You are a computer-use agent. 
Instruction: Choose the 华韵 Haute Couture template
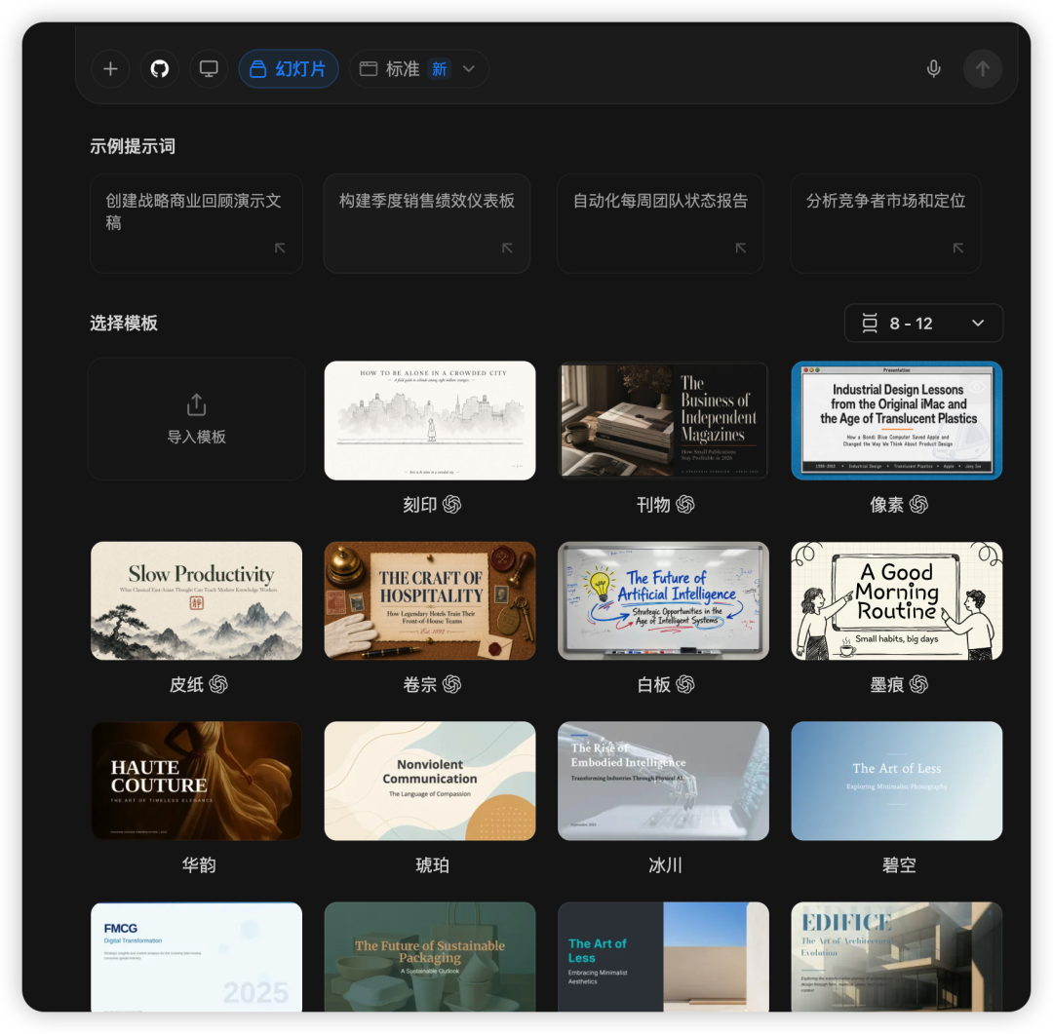[x=196, y=781]
